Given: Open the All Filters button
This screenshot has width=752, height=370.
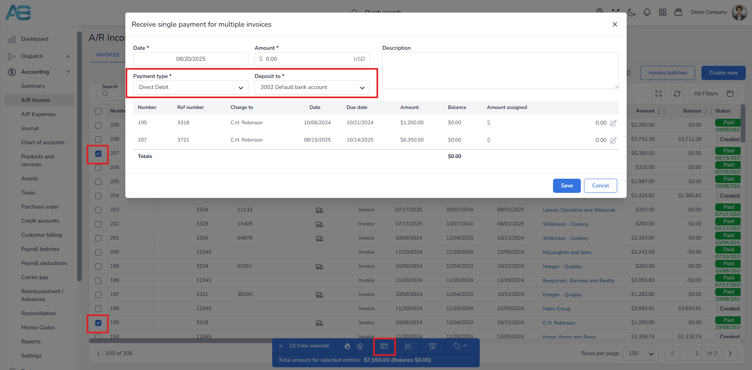Looking at the screenshot, I should tap(706, 94).
